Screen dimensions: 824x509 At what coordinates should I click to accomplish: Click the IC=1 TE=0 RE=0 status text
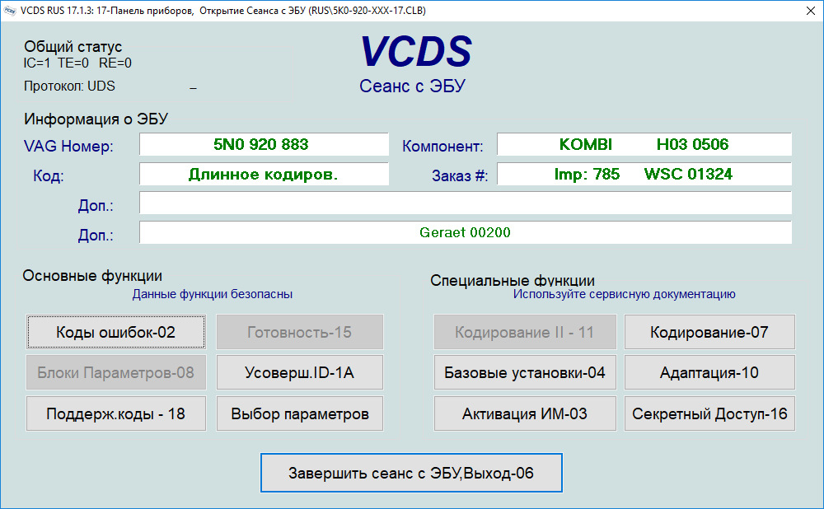(77, 63)
